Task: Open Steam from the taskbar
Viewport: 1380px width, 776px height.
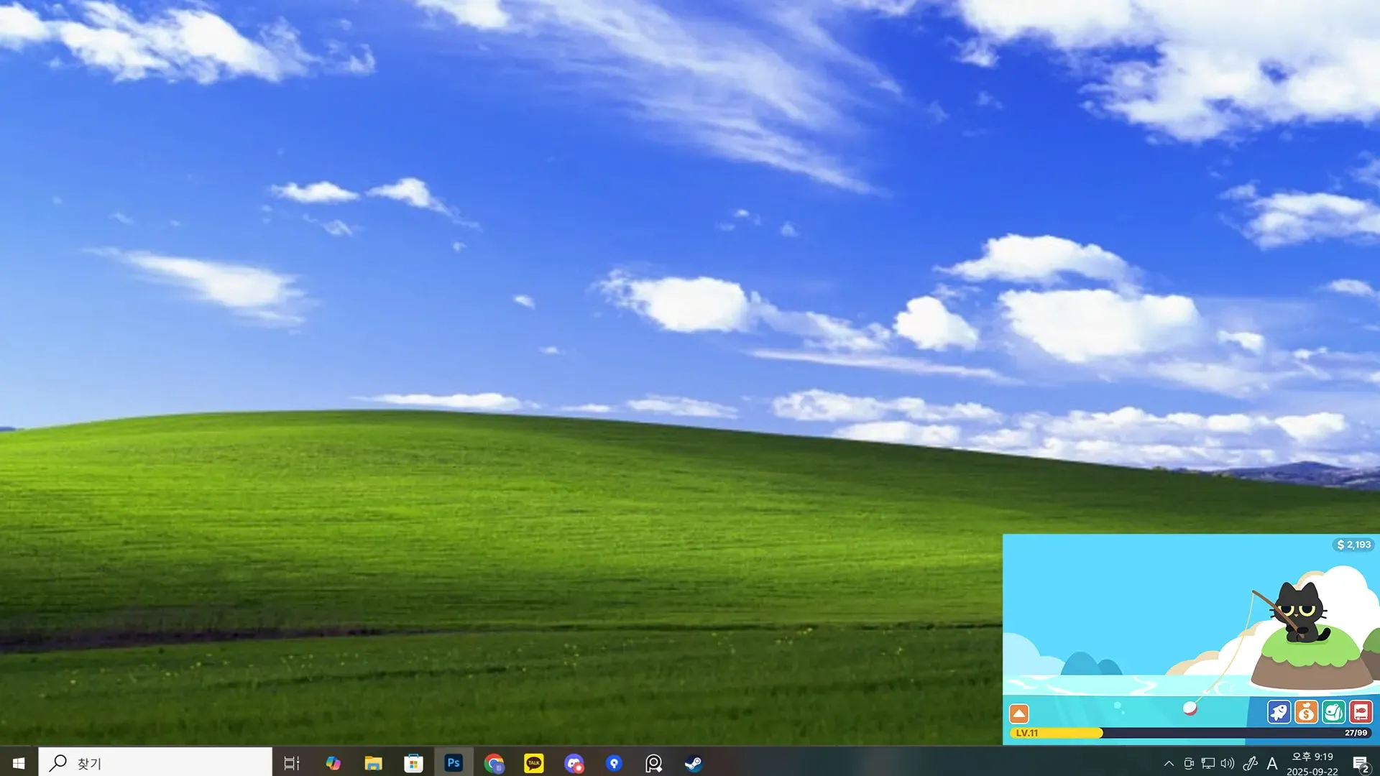Action: [x=694, y=763]
